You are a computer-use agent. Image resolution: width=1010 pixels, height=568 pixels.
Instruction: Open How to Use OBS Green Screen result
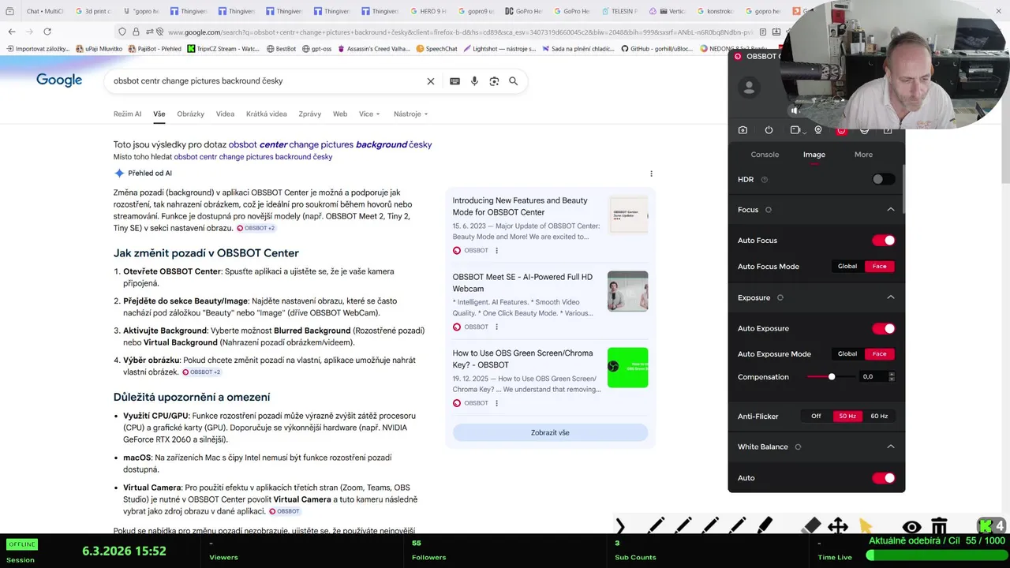(522, 359)
